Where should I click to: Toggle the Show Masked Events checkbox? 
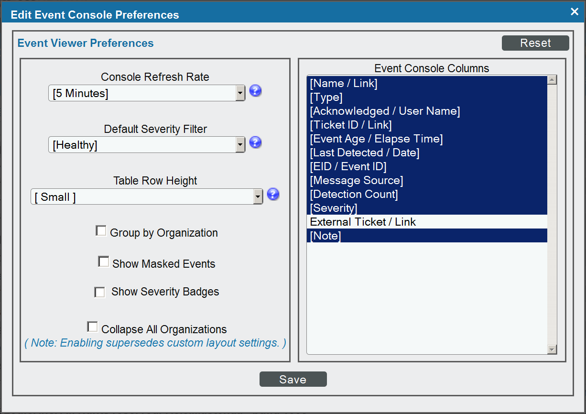coord(103,262)
